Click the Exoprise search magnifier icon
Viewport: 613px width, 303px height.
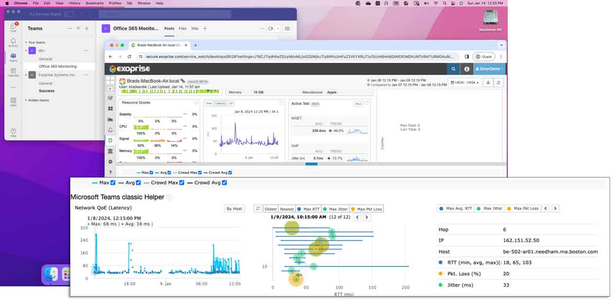click(x=453, y=69)
